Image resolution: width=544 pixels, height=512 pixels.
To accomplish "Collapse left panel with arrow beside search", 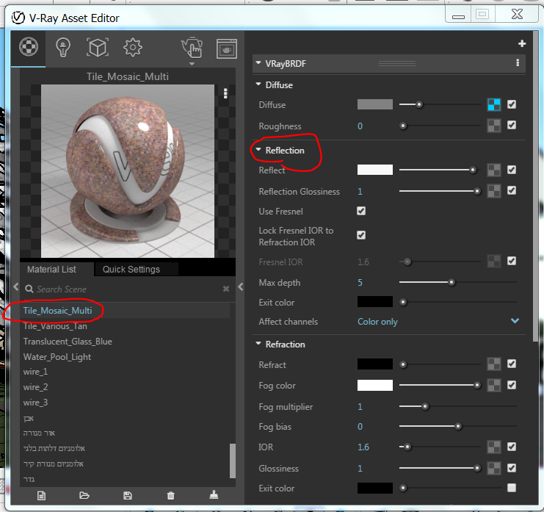I will [16, 287].
